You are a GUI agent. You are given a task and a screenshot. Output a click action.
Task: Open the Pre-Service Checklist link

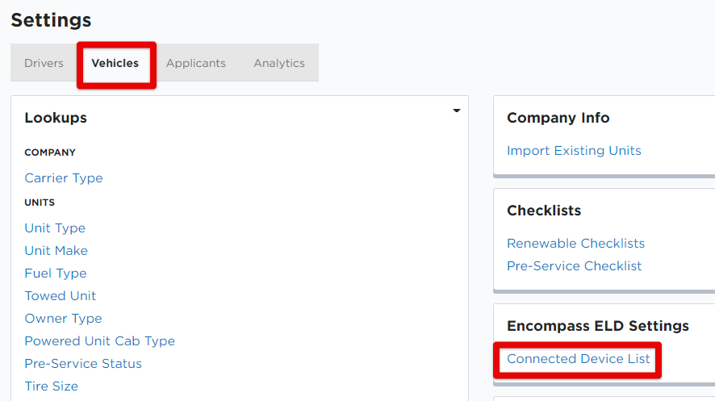575,266
